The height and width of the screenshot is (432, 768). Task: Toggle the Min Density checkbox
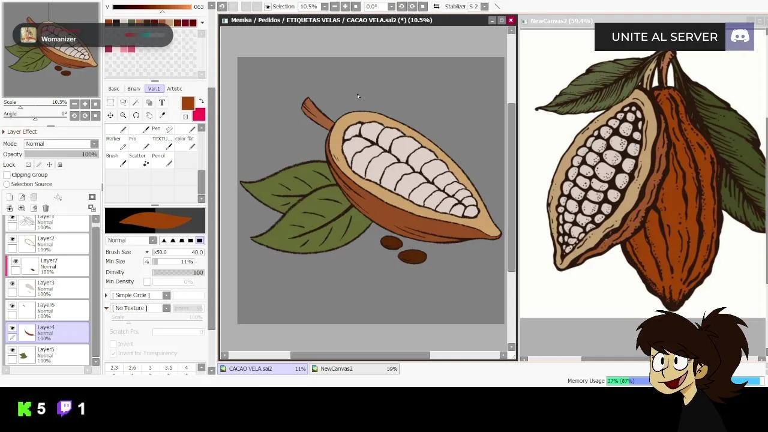click(147, 281)
